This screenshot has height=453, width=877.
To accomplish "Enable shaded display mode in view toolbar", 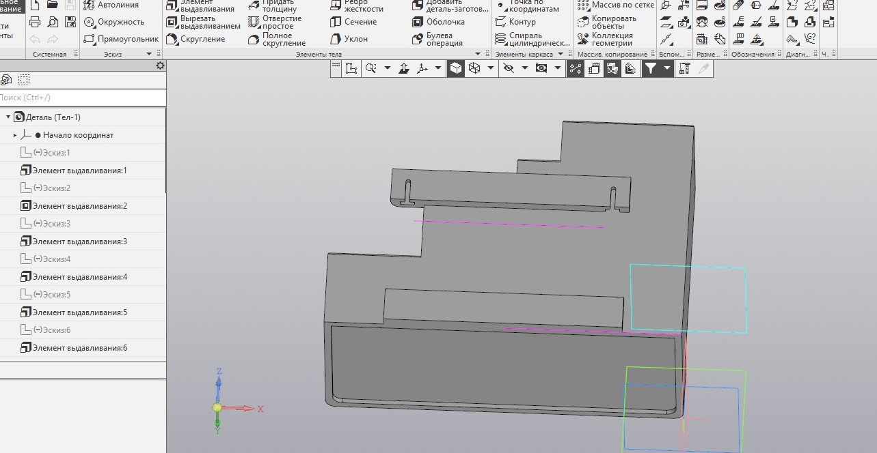I will coord(455,68).
